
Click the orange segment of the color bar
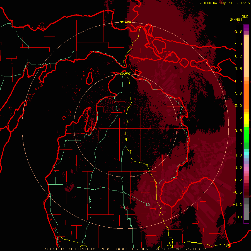pyautogui.click(x=246, y=96)
